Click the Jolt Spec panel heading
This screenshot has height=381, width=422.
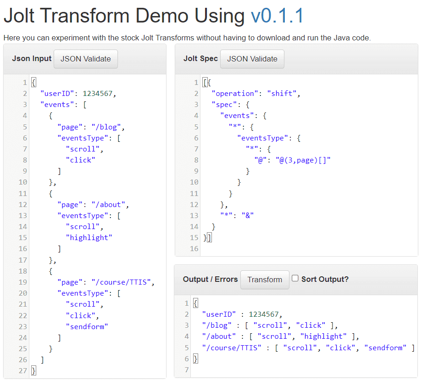point(200,58)
